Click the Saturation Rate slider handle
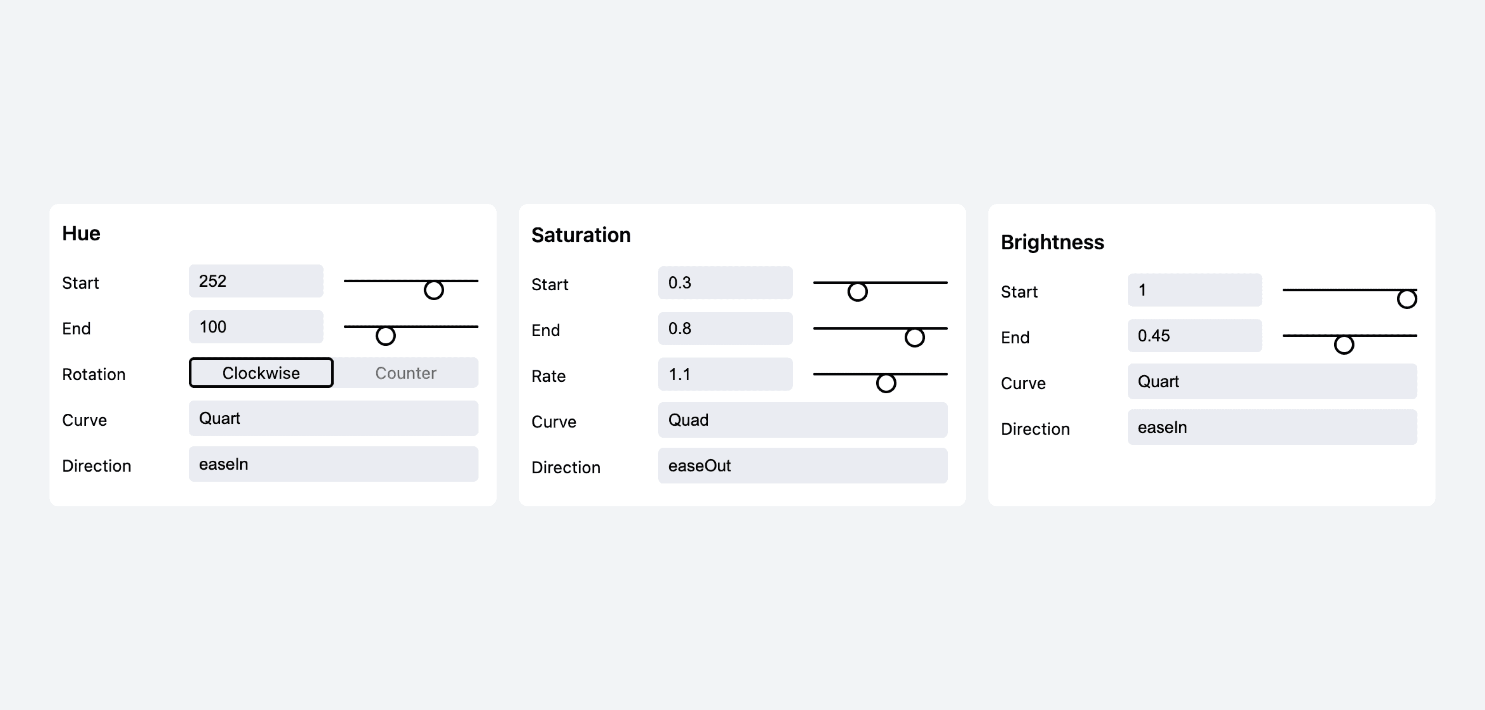This screenshot has height=710, width=1485. click(886, 383)
